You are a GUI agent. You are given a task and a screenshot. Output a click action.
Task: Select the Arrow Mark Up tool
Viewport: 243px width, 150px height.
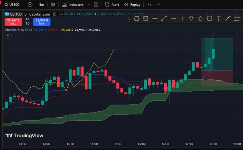(200, 18)
